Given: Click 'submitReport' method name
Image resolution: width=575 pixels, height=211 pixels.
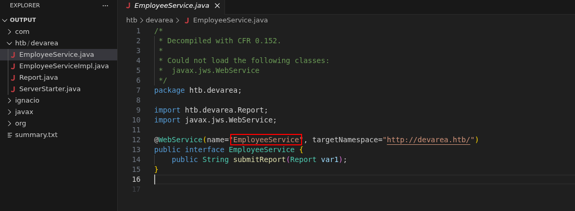Looking at the screenshot, I should [x=259, y=159].
